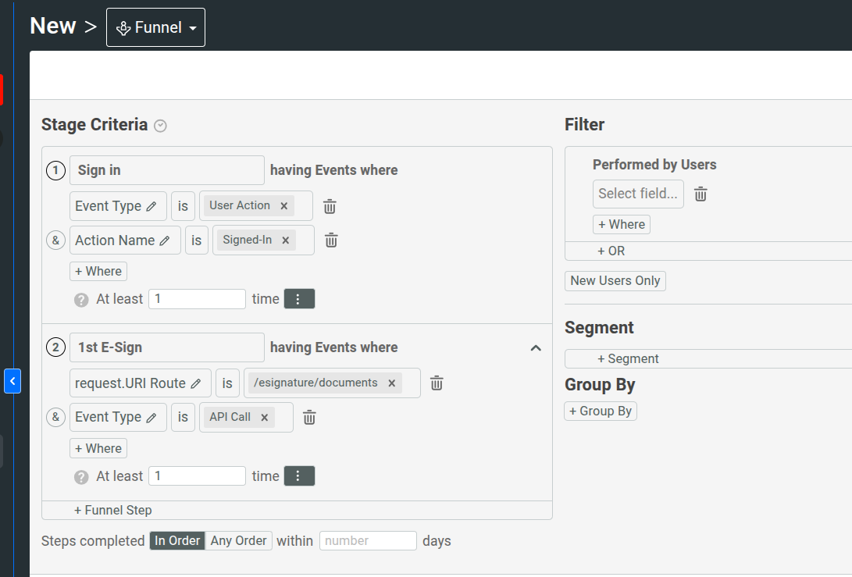Add a Where clause under Performed by Users
Image resolution: width=852 pixels, height=577 pixels.
pyautogui.click(x=621, y=224)
